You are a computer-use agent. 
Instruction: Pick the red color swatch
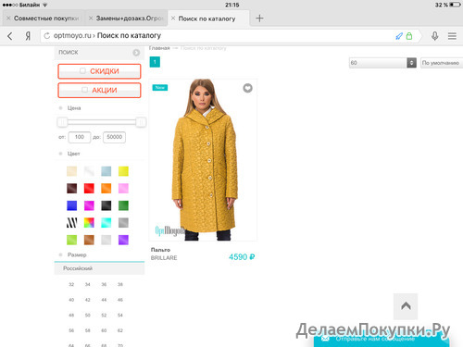89,188
